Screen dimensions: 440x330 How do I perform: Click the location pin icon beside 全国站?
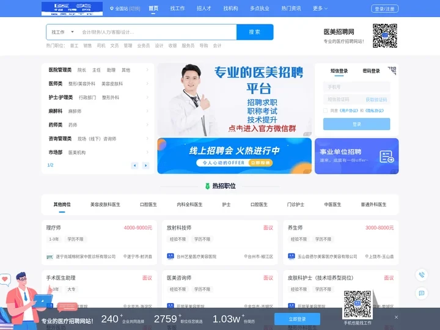[112, 9]
